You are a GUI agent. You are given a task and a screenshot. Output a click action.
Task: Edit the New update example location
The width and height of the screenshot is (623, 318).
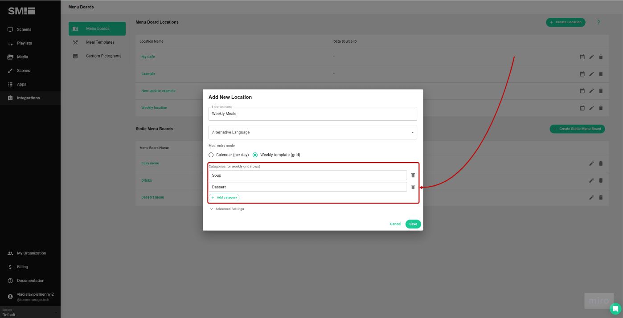pyautogui.click(x=591, y=91)
